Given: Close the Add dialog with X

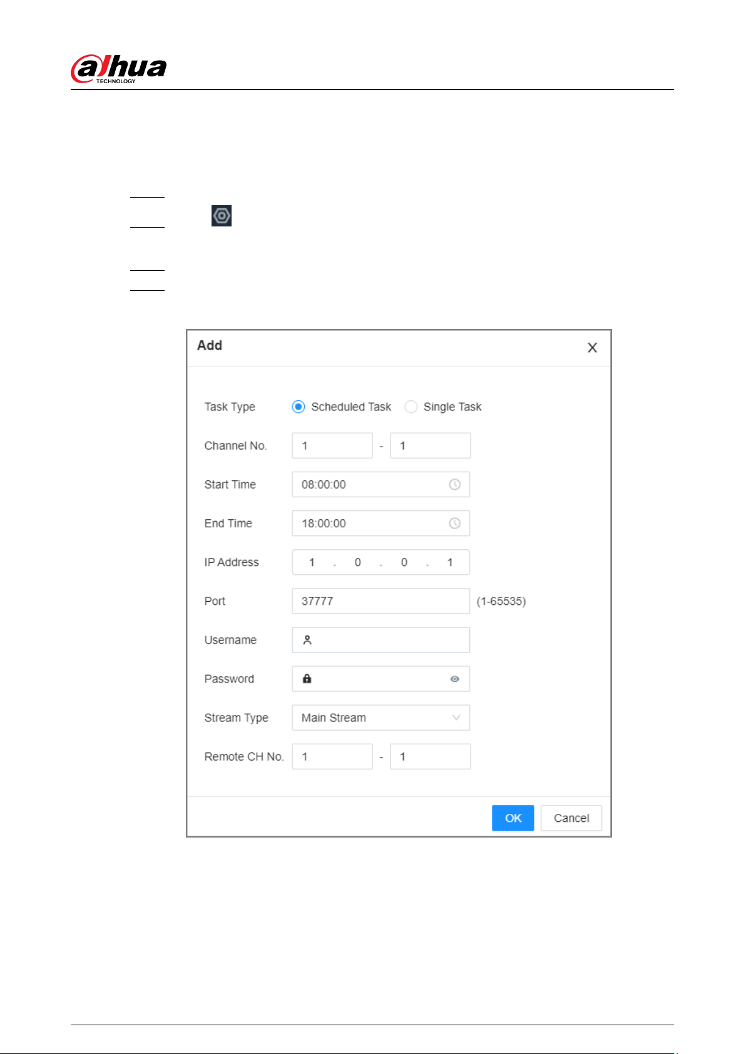Looking at the screenshot, I should [x=592, y=347].
